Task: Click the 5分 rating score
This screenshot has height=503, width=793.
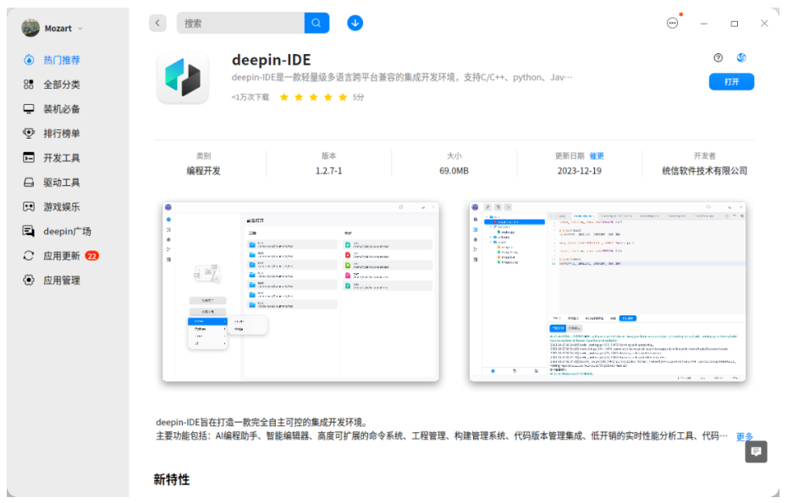Action: (x=358, y=97)
